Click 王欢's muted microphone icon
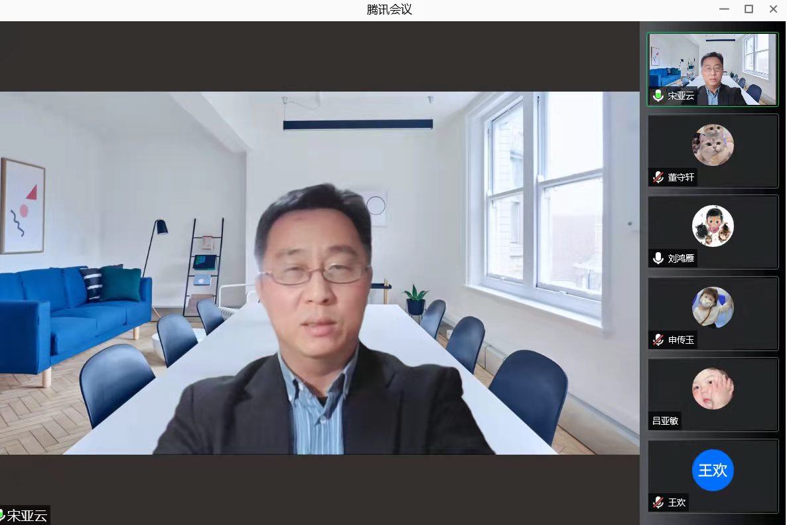787x525 pixels. click(658, 502)
